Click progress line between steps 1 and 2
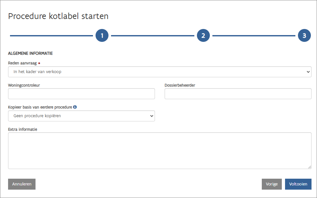This screenshot has width=317, height=198. point(152,36)
